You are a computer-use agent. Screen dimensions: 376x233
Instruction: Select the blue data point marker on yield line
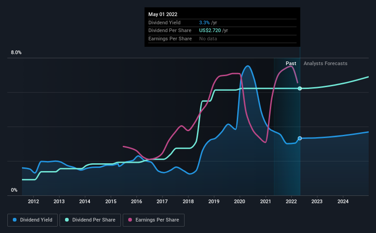coord(300,138)
